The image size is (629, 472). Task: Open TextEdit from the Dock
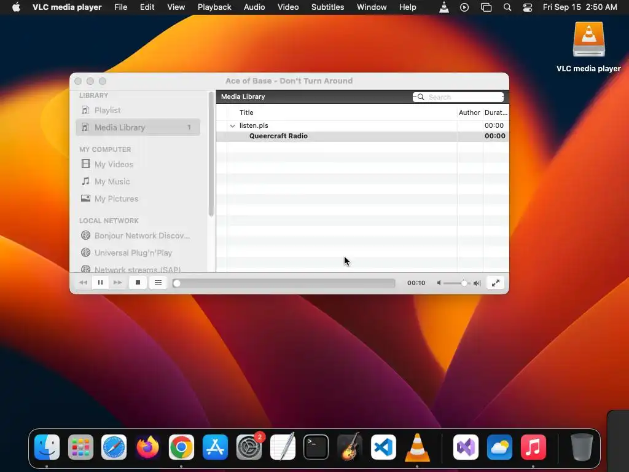coord(283,447)
